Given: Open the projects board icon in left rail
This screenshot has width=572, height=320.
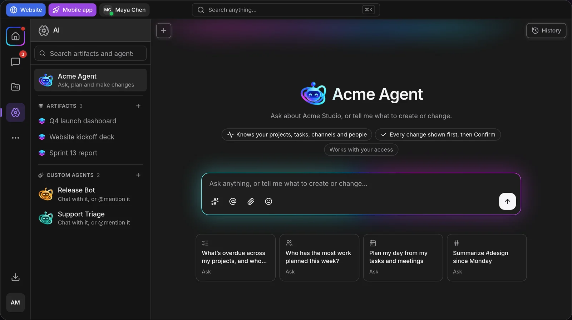Looking at the screenshot, I should (x=15, y=87).
